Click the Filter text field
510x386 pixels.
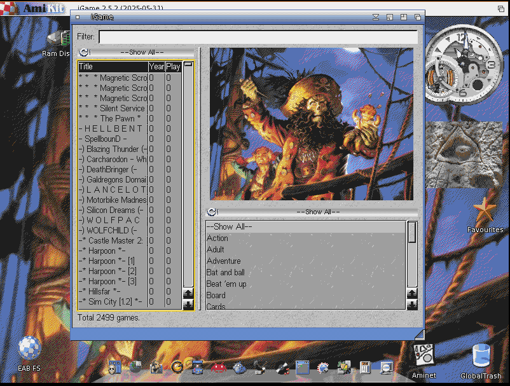[258, 37]
